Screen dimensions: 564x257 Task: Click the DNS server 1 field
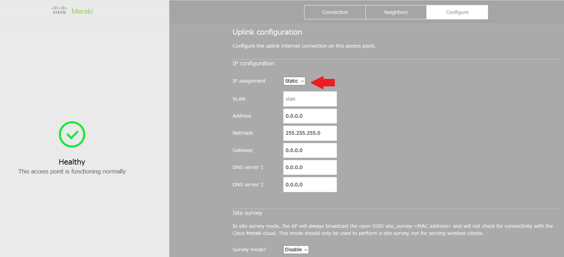point(310,167)
